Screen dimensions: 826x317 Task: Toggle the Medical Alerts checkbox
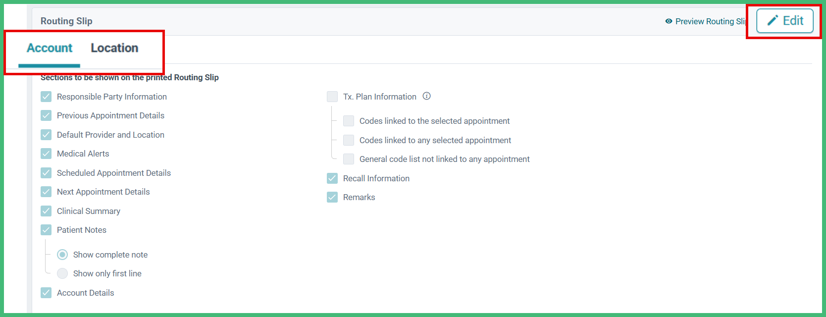(x=46, y=153)
